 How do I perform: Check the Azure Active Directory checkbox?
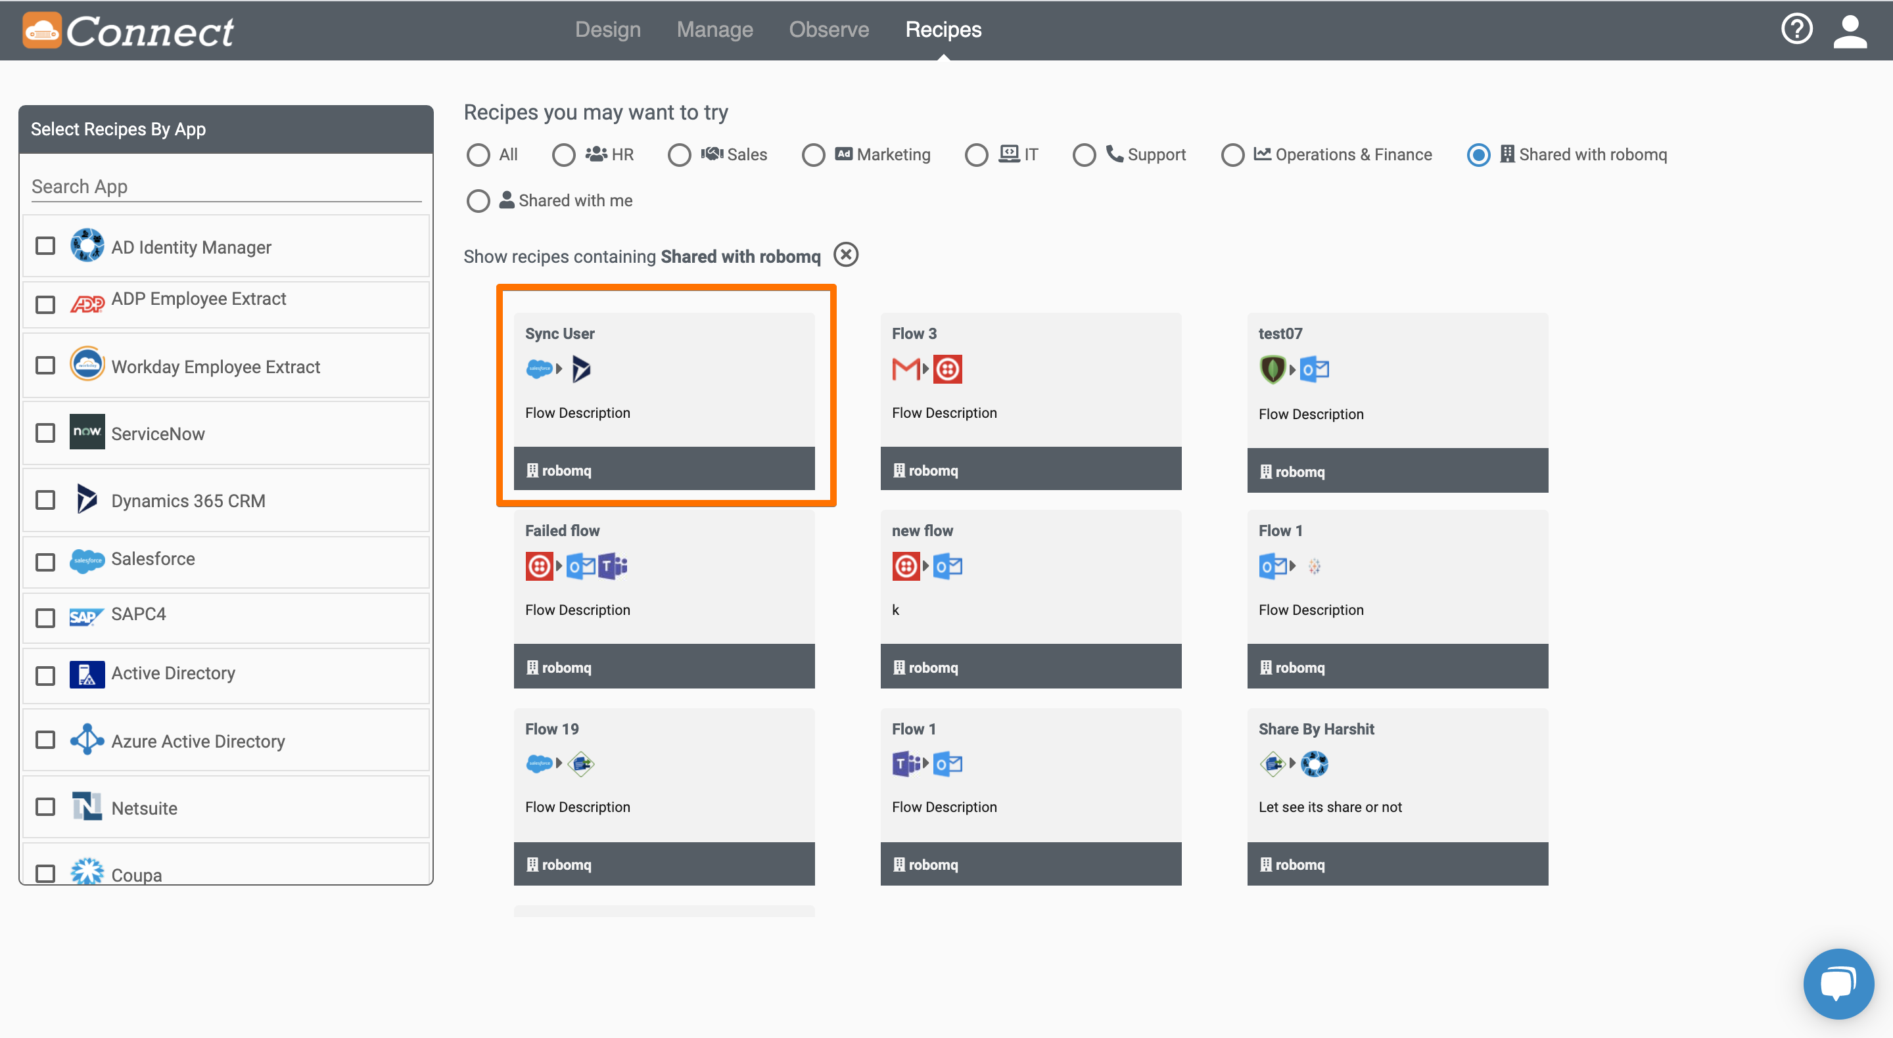(45, 740)
